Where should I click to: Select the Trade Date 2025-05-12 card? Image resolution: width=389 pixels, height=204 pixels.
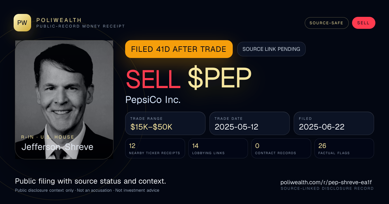click(x=250, y=123)
